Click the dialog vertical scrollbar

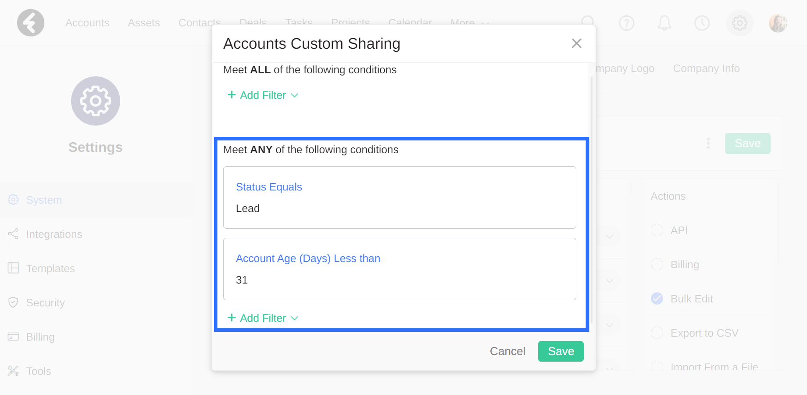tap(592, 200)
